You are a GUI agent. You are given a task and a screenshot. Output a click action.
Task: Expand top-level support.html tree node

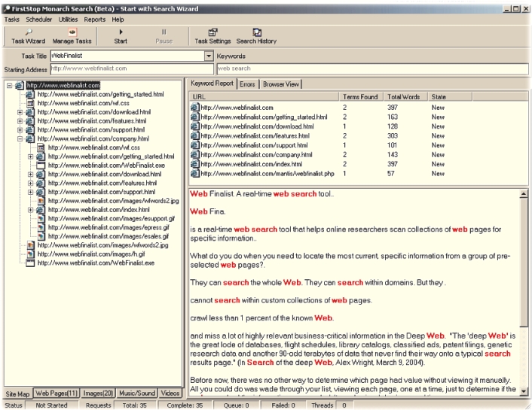[20, 130]
